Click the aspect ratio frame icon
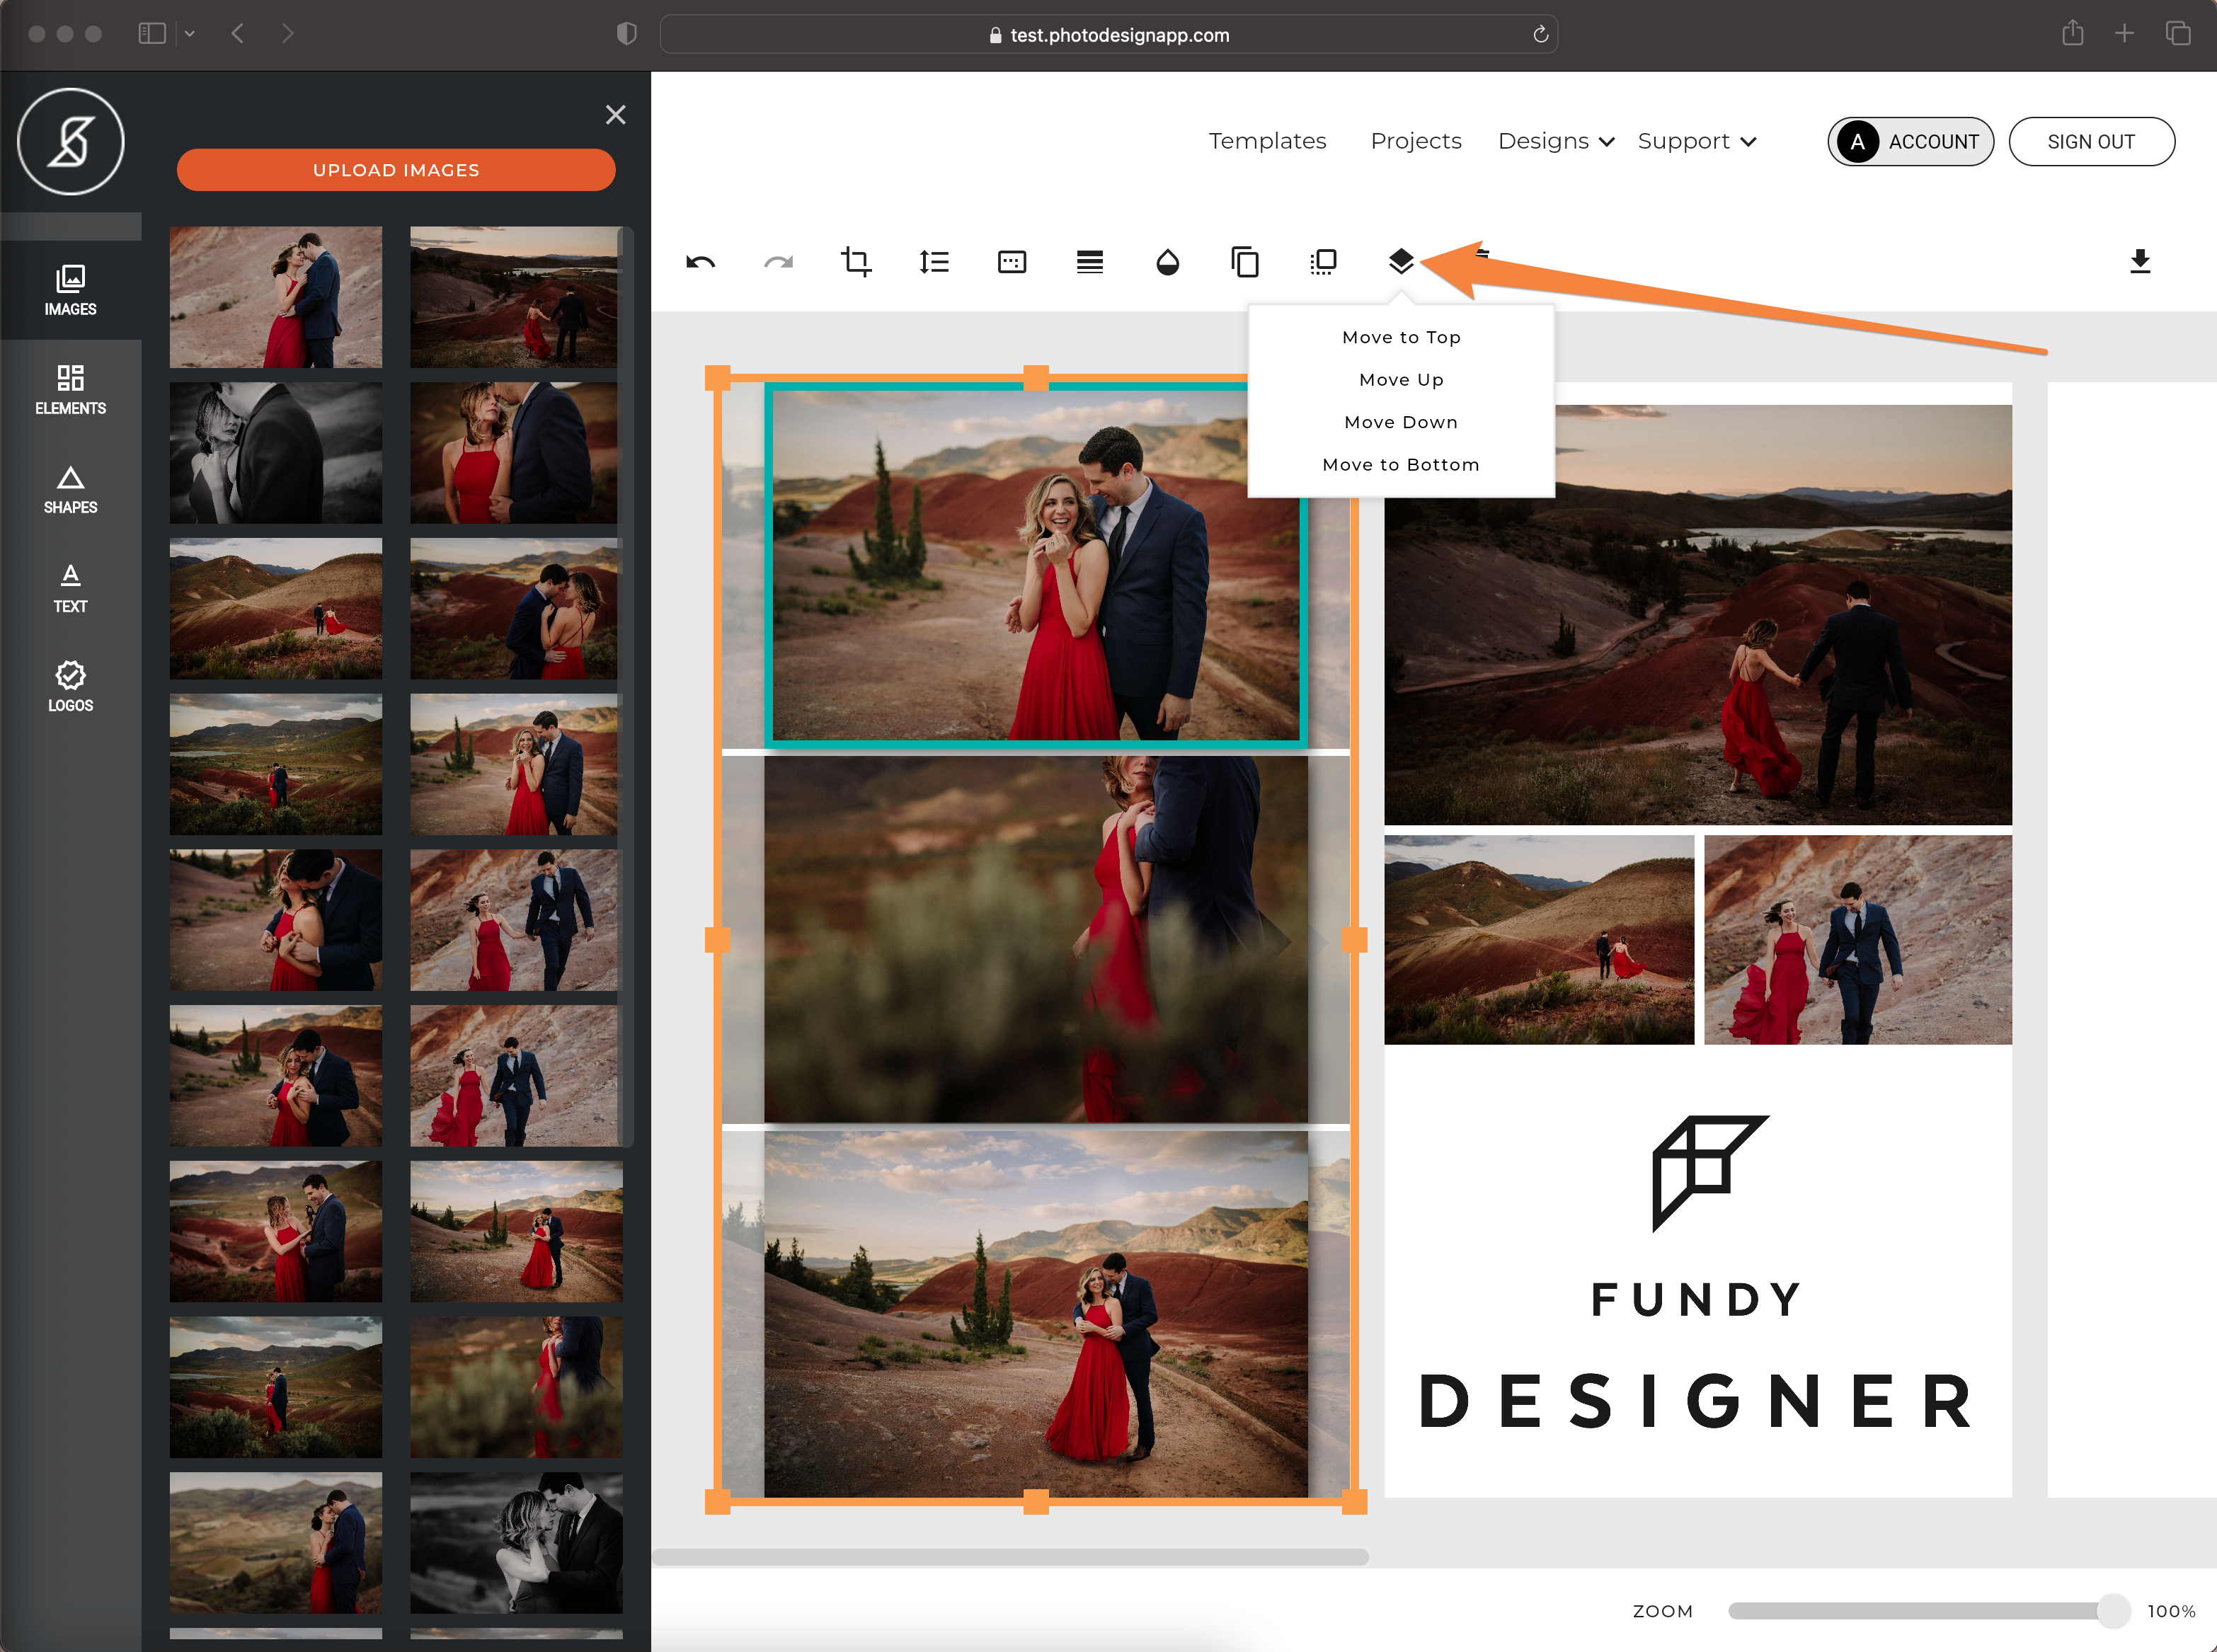The image size is (2217, 1652). coord(1012,262)
